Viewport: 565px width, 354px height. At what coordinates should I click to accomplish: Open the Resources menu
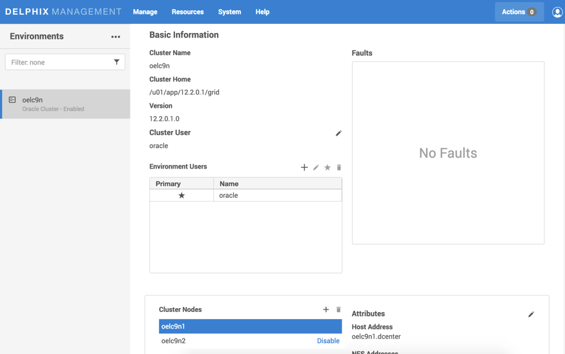coord(187,12)
